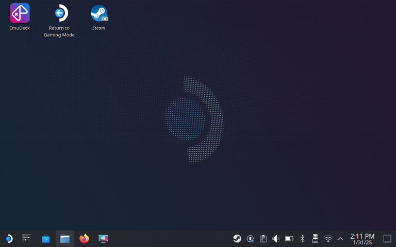Image resolution: width=396 pixels, height=247 pixels.
Task: Open System Settings from the taskbar
Action: click(26, 239)
